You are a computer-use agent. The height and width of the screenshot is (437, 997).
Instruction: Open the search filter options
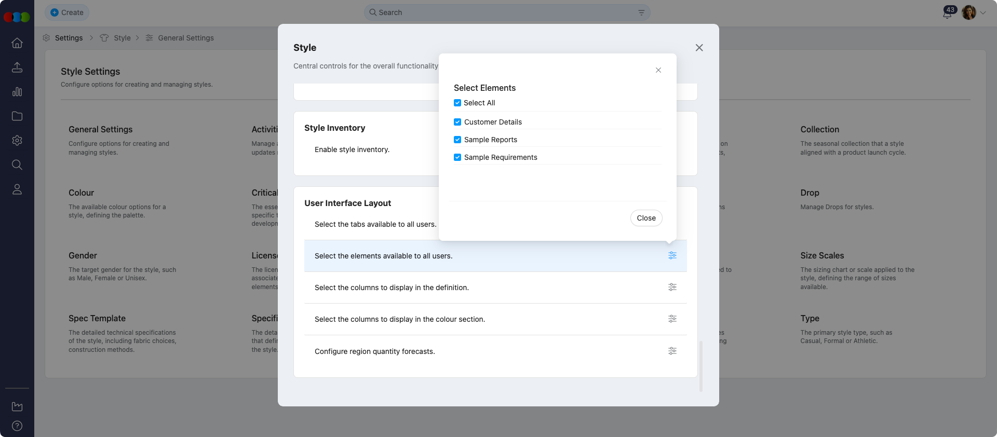[x=641, y=13]
